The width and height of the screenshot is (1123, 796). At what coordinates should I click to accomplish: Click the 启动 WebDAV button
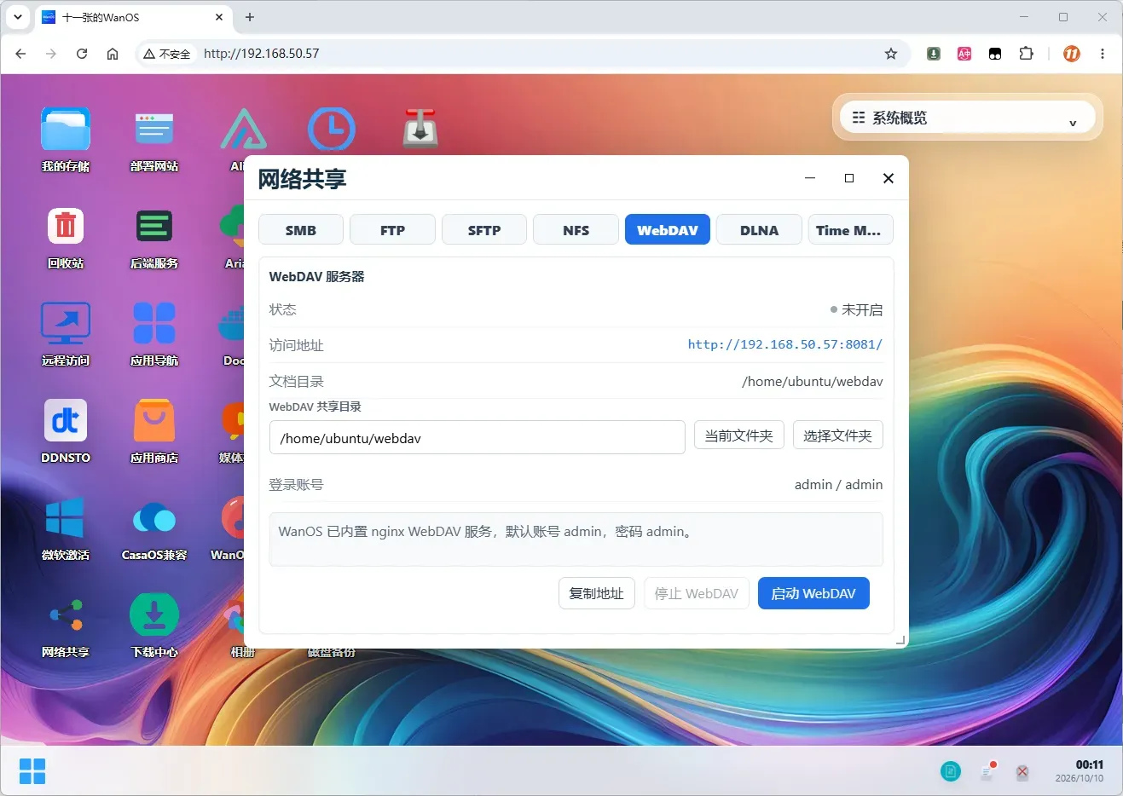pyautogui.click(x=813, y=593)
